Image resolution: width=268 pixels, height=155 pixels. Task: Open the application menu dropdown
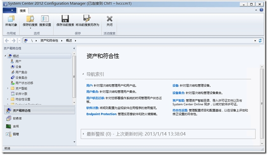[x=9, y=10]
